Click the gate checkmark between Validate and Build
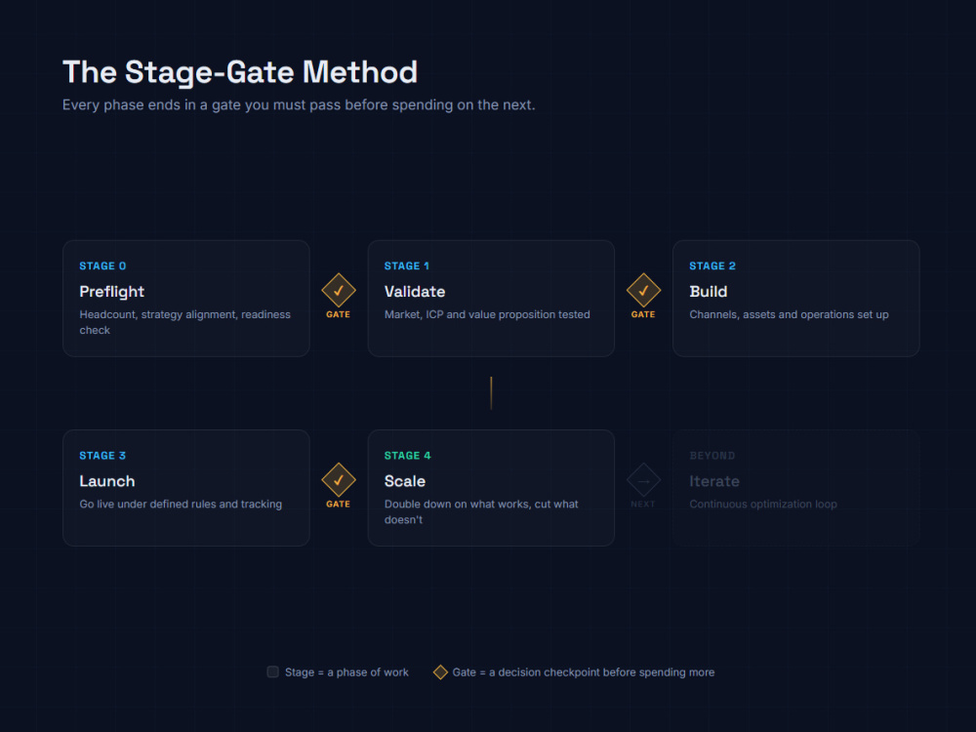This screenshot has width=976, height=732. click(x=643, y=291)
